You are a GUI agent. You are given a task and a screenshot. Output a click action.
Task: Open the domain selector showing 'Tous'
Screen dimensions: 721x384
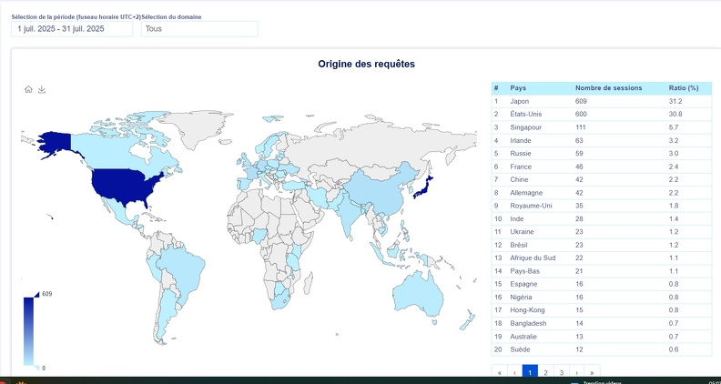coord(199,29)
